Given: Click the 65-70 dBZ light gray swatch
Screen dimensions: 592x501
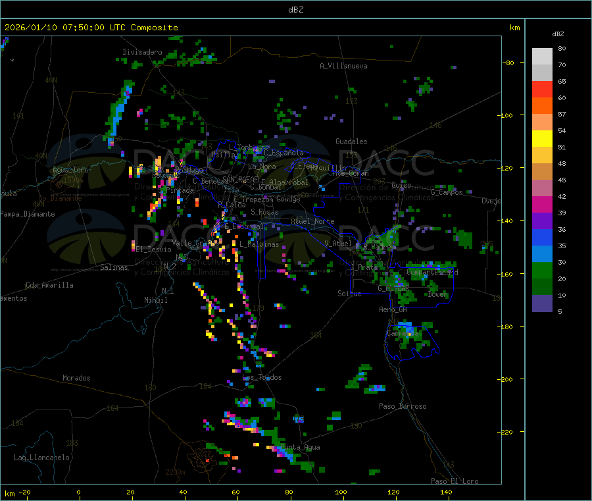Looking at the screenshot, I should click(542, 73).
